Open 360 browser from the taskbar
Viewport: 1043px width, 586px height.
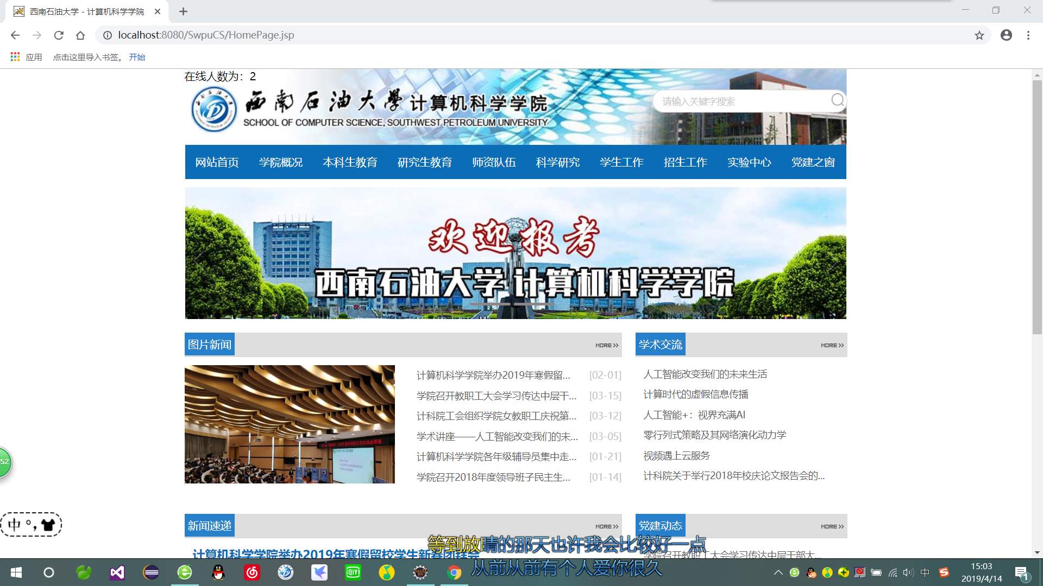pos(185,572)
